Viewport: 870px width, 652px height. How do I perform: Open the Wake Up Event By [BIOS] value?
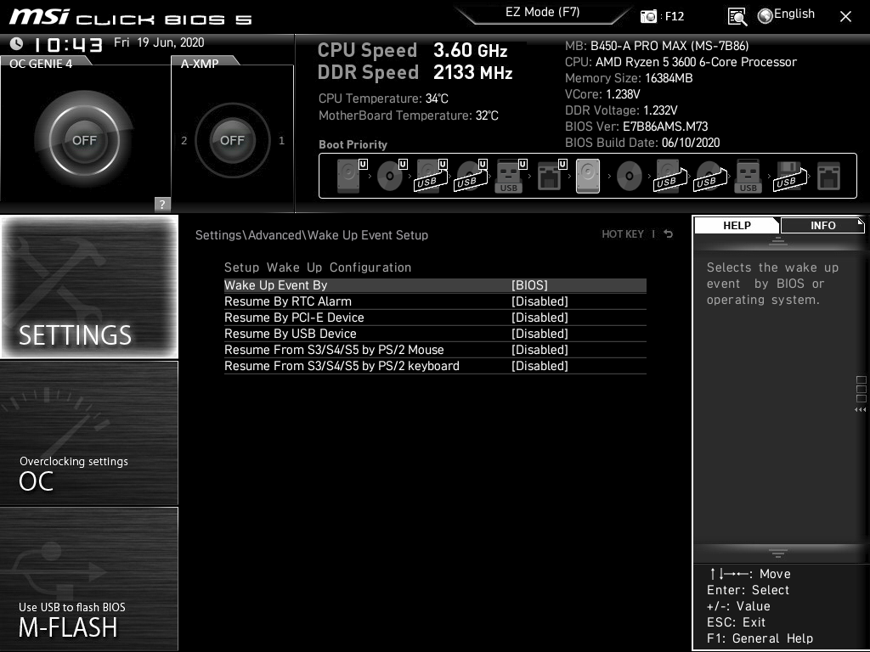(x=529, y=285)
